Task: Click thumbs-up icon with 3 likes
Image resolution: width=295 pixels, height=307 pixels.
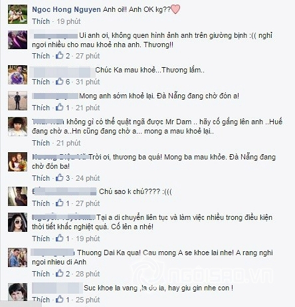Action: tap(60, 177)
